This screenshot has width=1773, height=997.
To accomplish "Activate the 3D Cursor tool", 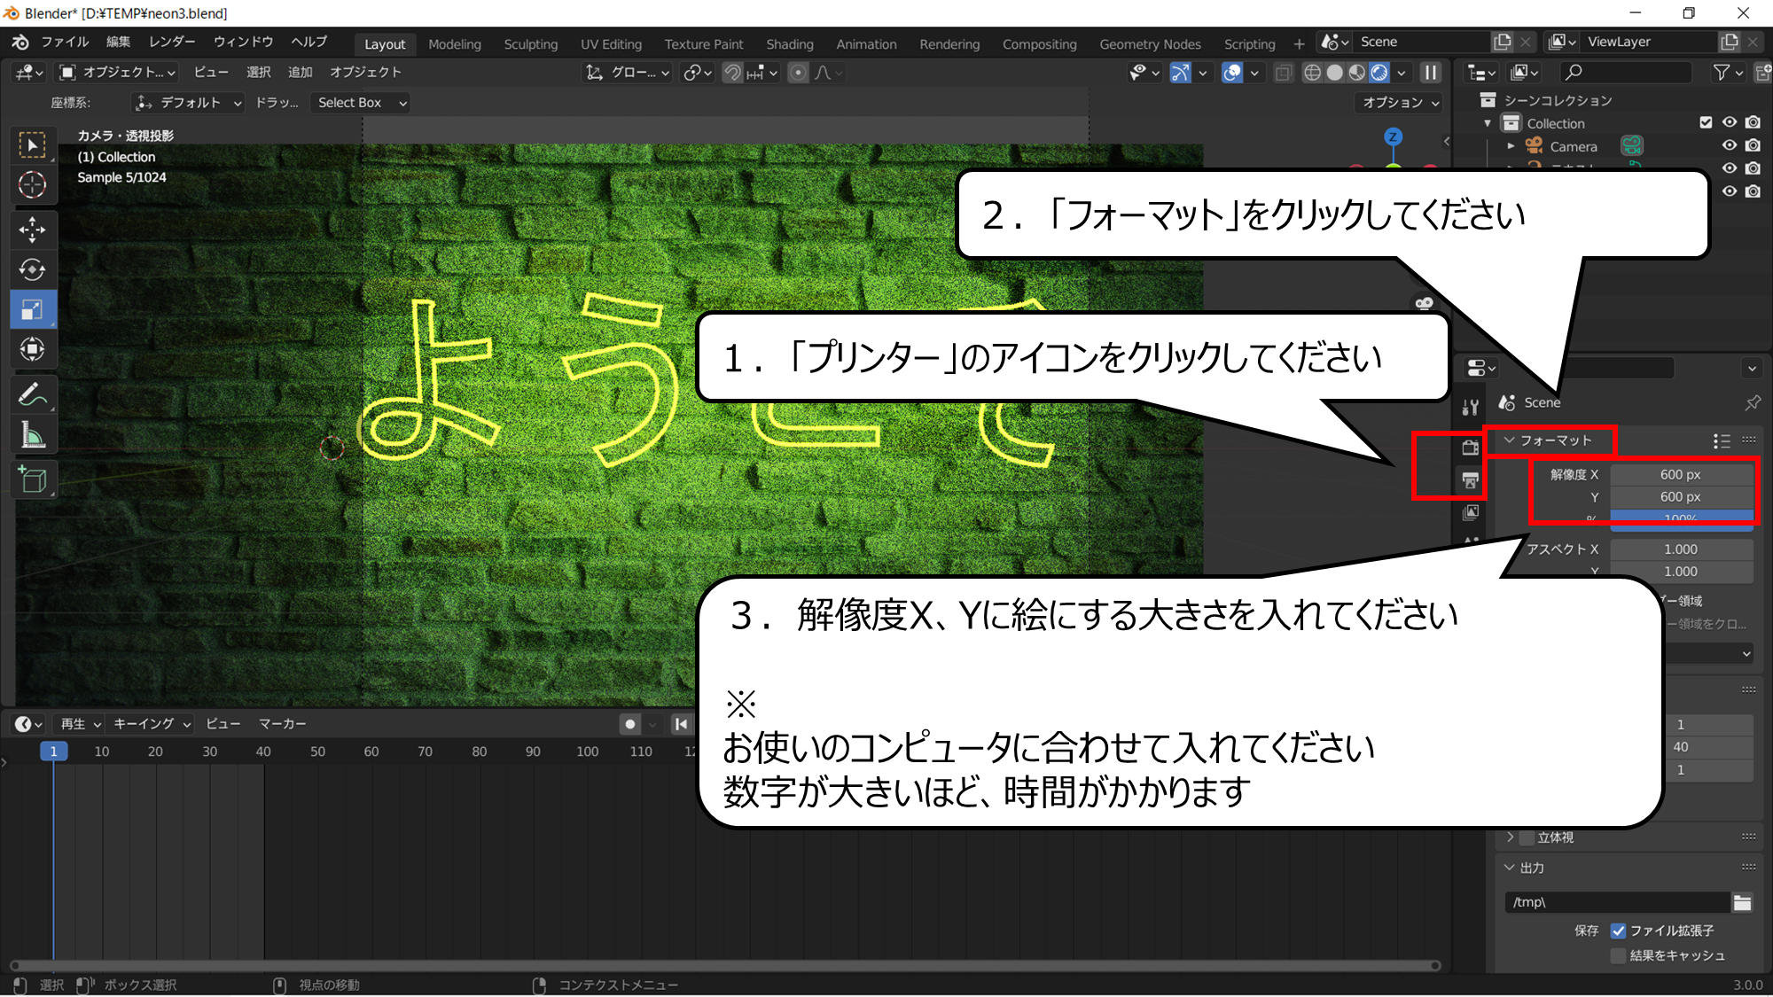I will click(33, 184).
